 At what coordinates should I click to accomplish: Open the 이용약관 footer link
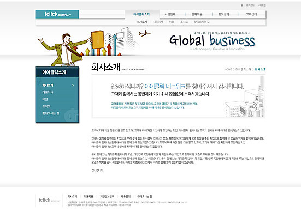[88, 197]
